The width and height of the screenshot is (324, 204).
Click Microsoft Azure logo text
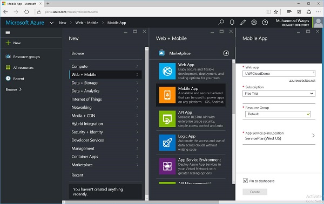pyautogui.click(x=25, y=23)
